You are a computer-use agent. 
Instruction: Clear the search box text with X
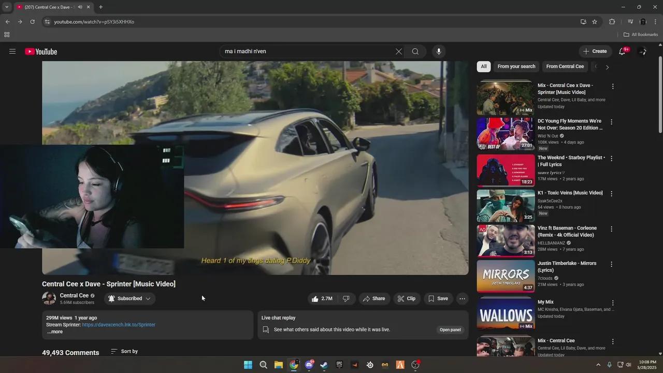pyautogui.click(x=398, y=51)
